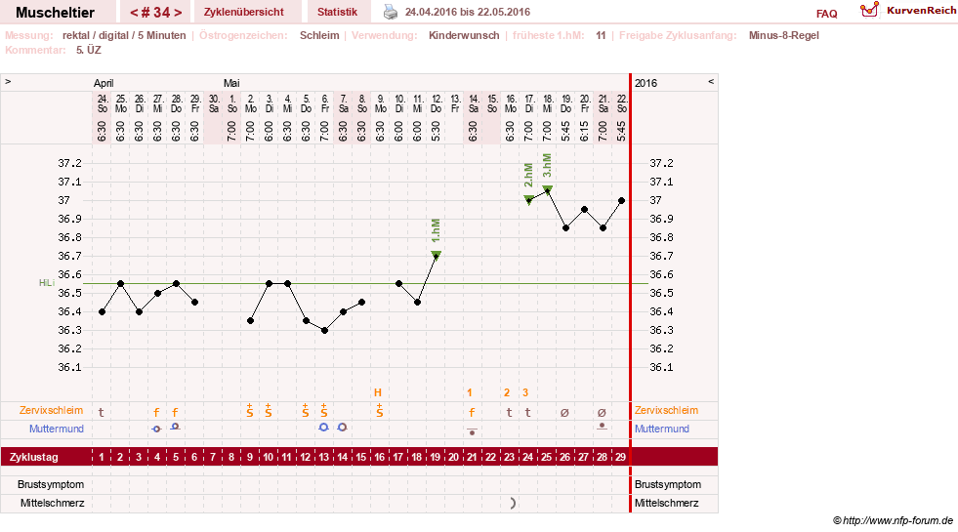Click Zervixschleim S+ symbol on day 10
This screenshot has height=532, width=958.
[269, 410]
